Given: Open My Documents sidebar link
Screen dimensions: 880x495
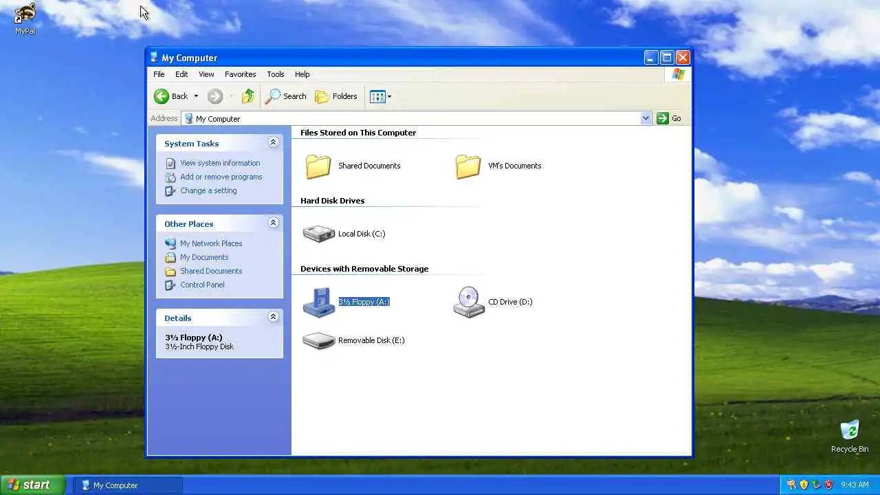Looking at the screenshot, I should click(204, 257).
